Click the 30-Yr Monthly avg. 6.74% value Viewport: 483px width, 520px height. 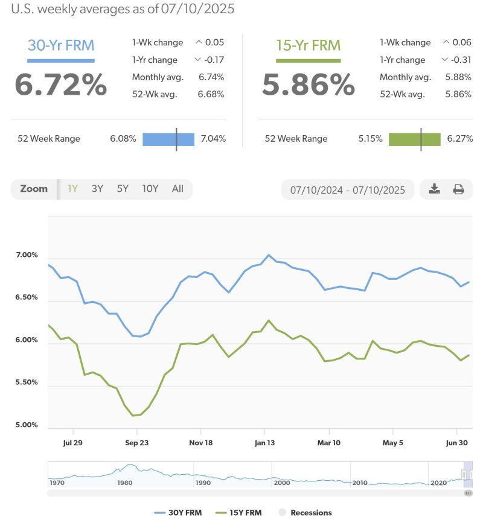pos(211,77)
